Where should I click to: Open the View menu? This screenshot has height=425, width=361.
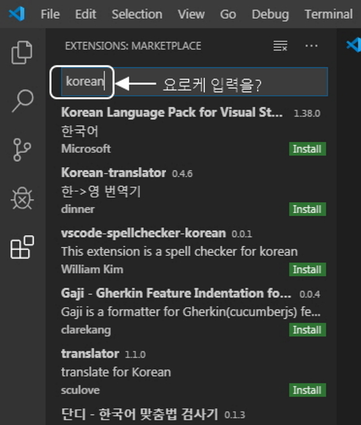point(191,14)
